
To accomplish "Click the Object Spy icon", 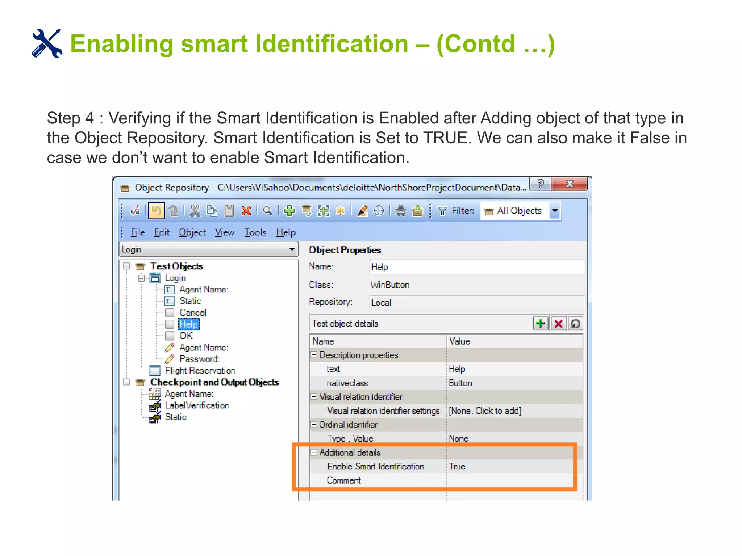I will point(401,211).
